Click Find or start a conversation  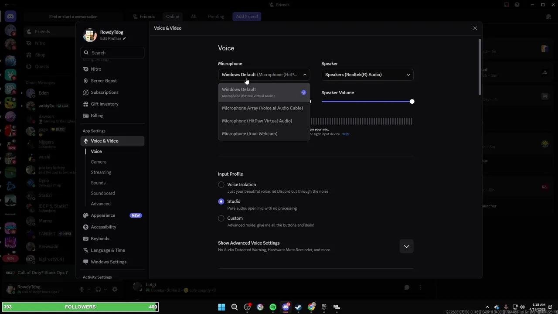73,17
